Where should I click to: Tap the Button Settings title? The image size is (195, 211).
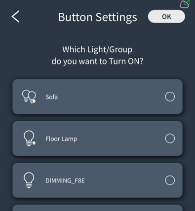click(x=98, y=17)
